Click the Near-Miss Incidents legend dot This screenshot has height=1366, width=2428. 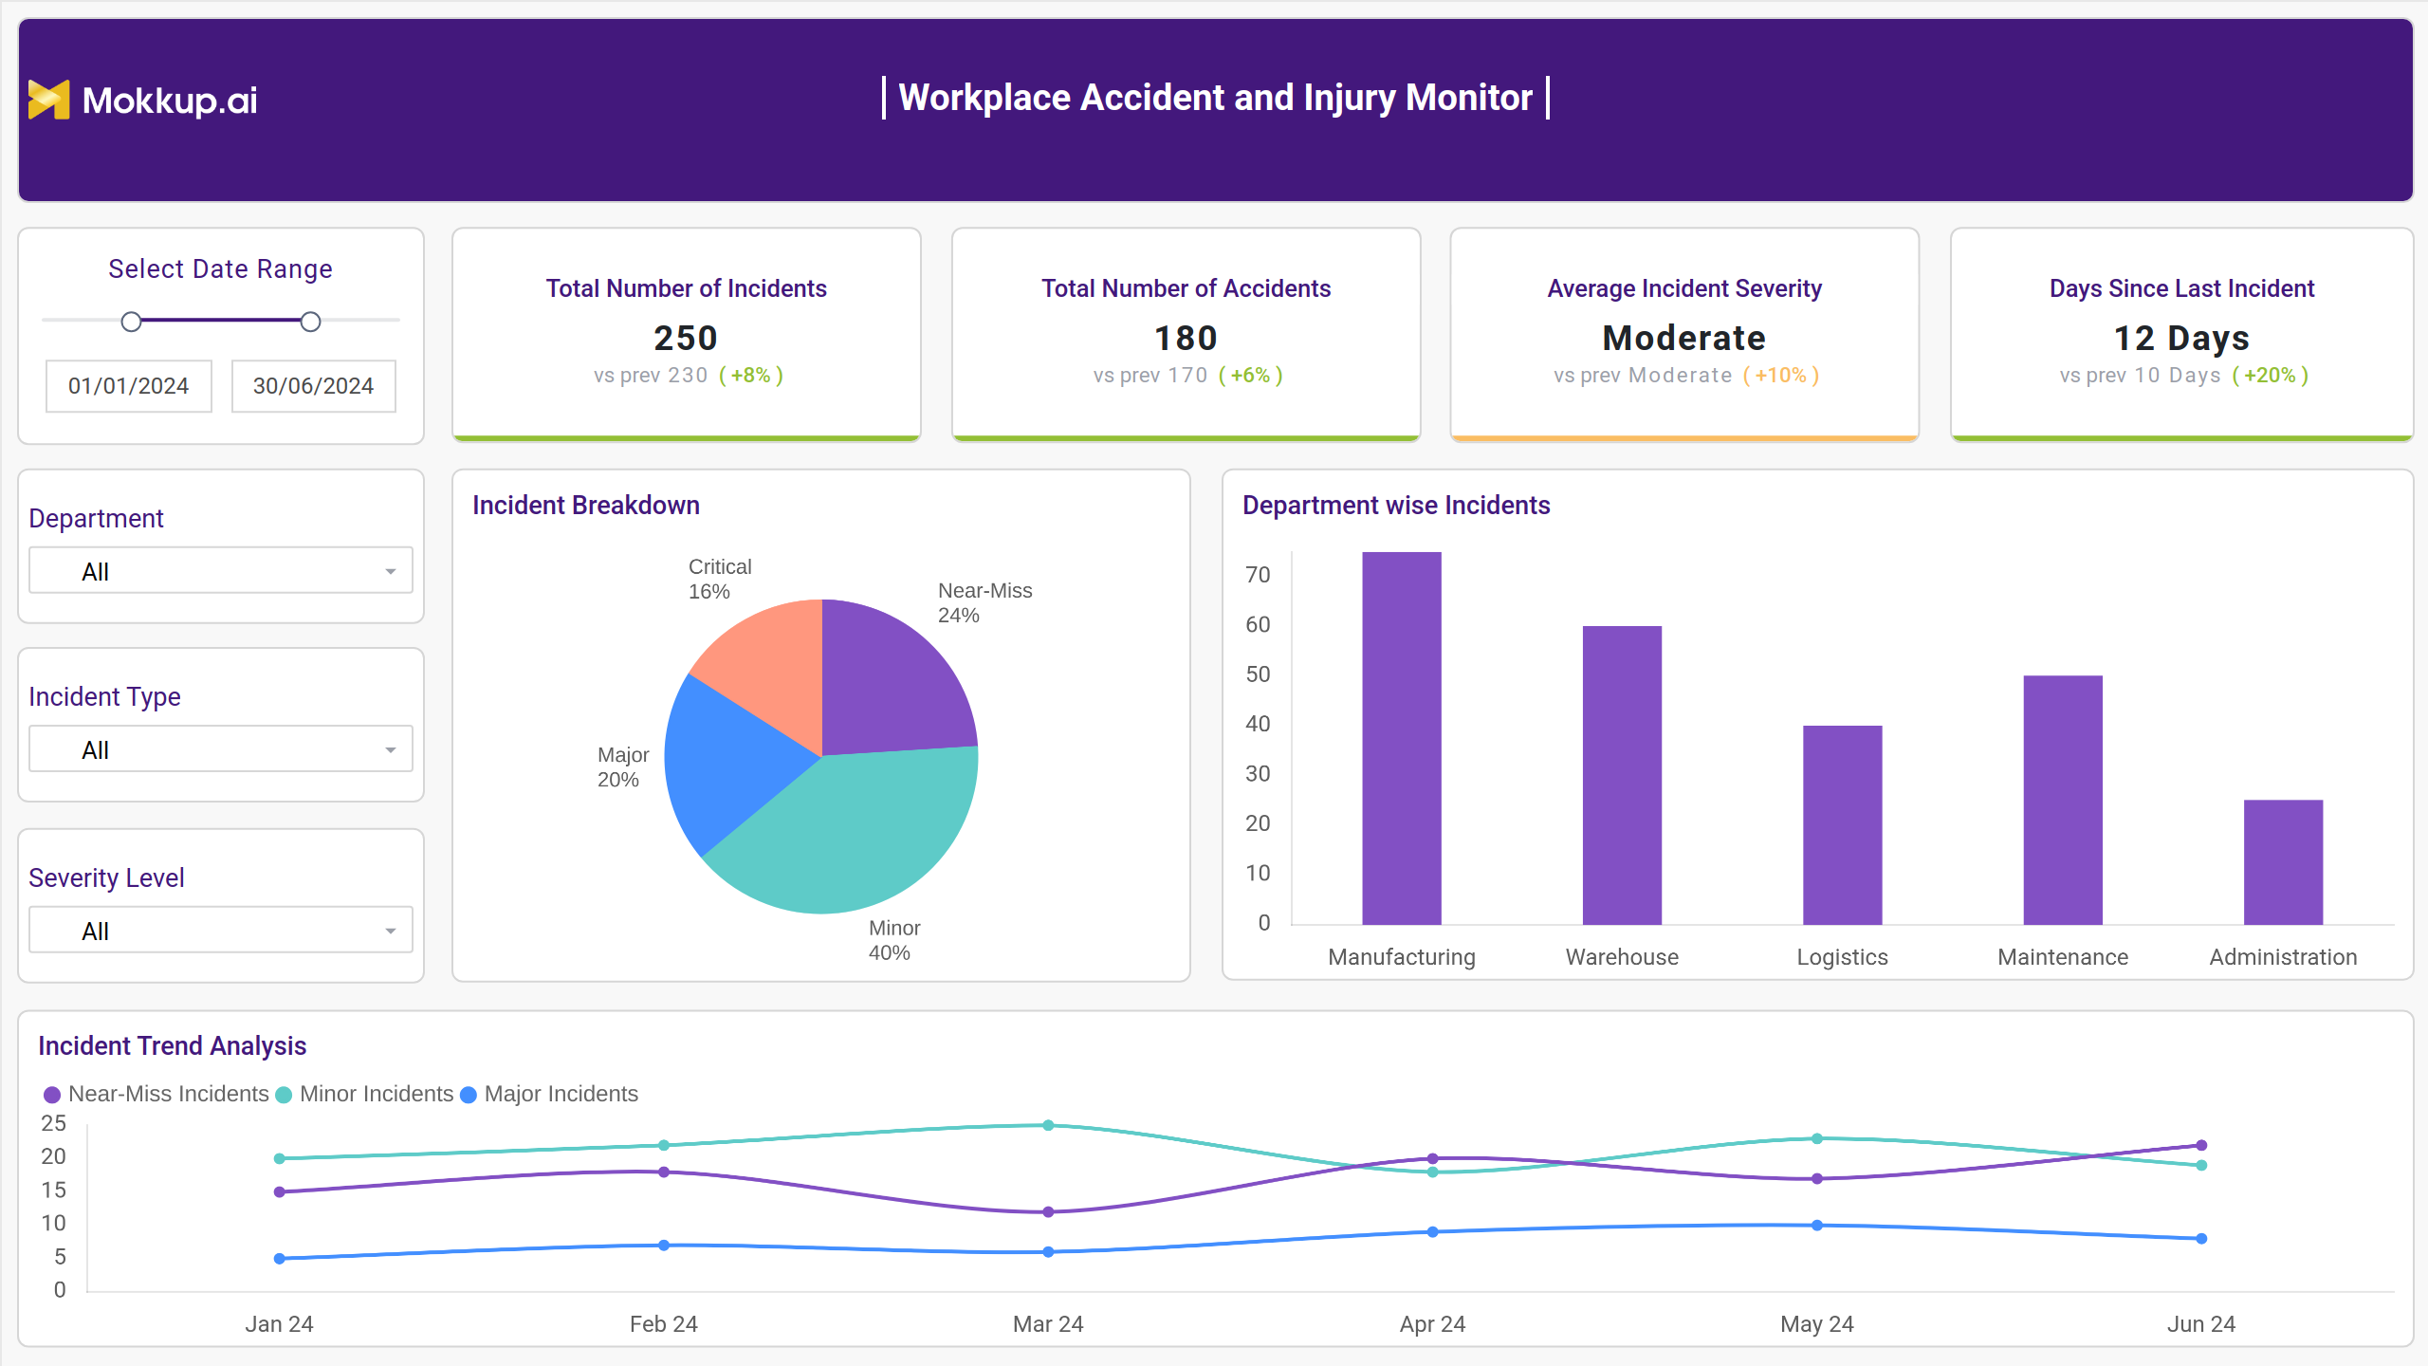(52, 1095)
